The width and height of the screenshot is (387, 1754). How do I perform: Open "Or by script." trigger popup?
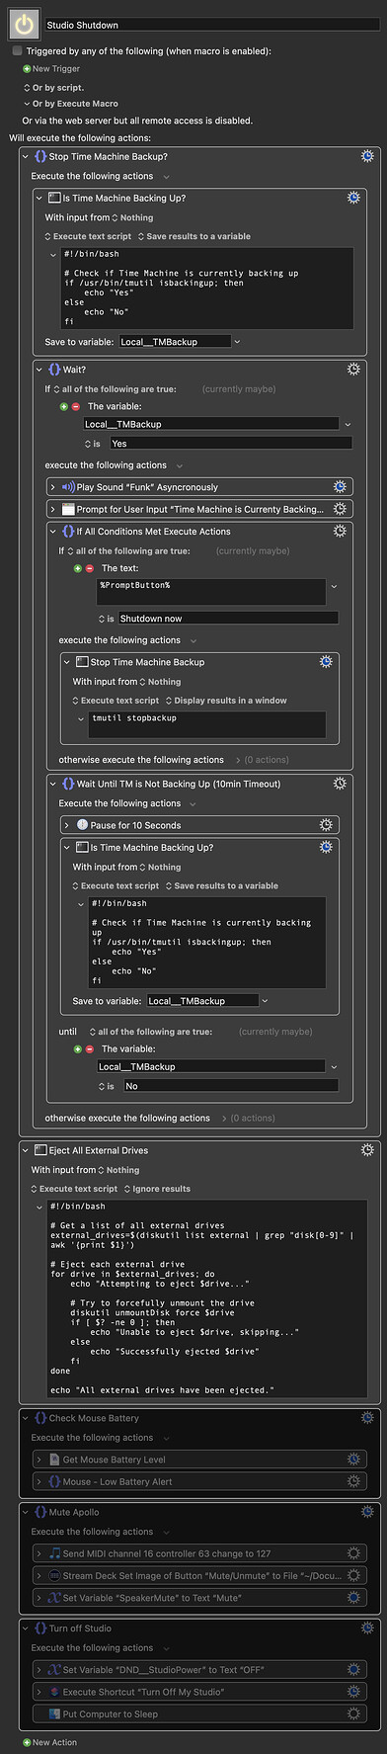53,87
